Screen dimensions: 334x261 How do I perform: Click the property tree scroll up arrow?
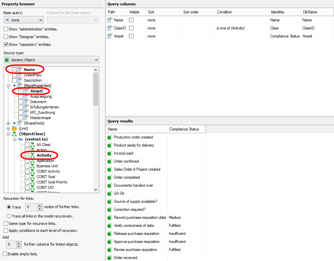[x=95, y=70]
